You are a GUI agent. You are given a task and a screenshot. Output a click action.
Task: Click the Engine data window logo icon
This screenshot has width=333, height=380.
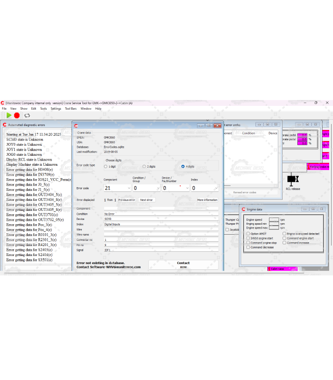[x=243, y=209]
